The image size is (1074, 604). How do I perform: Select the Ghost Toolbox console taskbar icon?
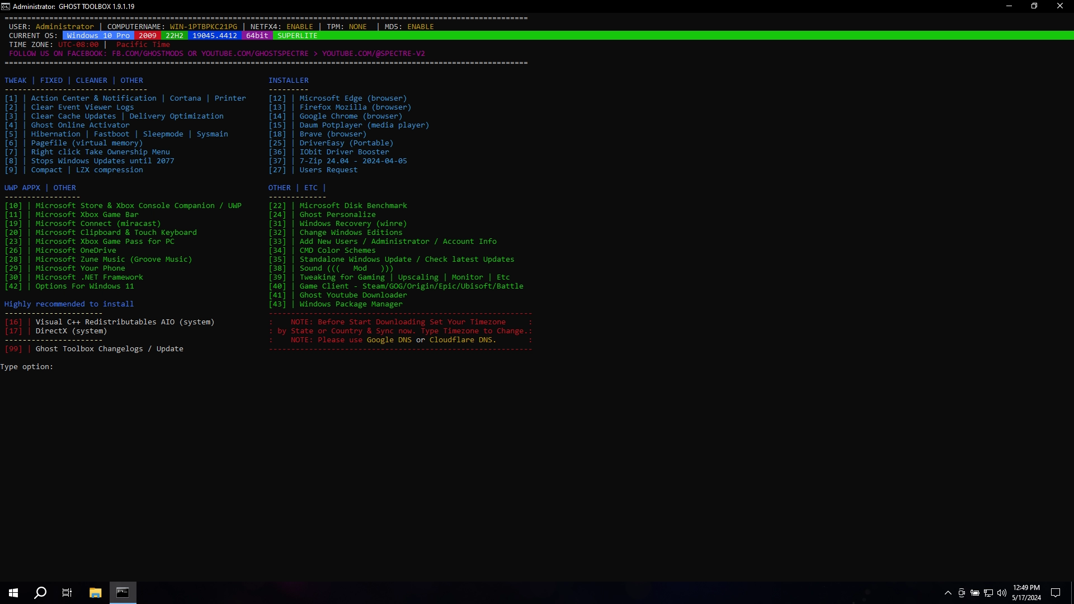pos(123,593)
